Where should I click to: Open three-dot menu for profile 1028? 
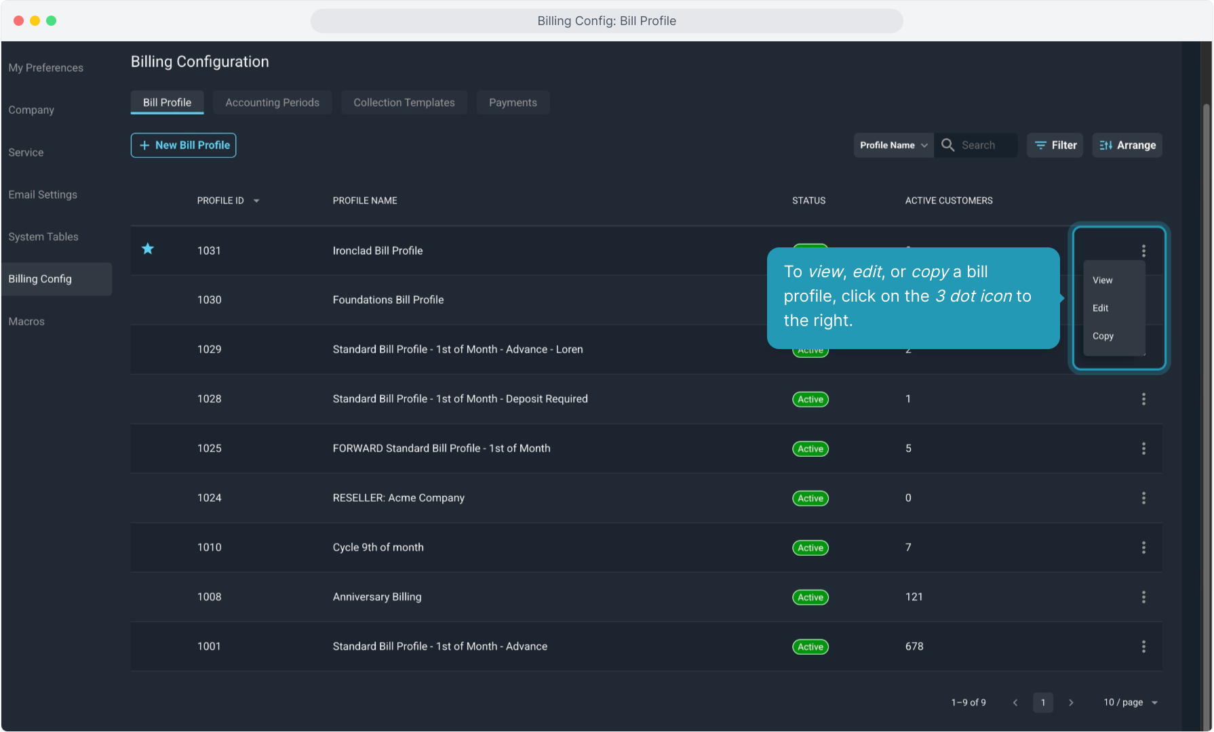tap(1143, 399)
